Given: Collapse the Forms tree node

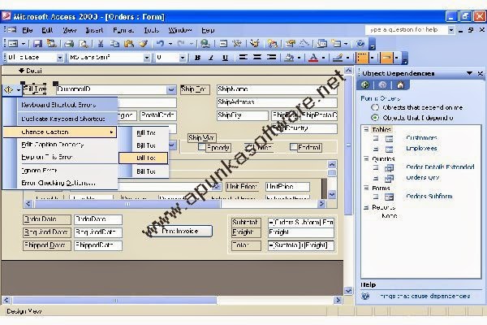Looking at the screenshot, I should tap(366, 188).
